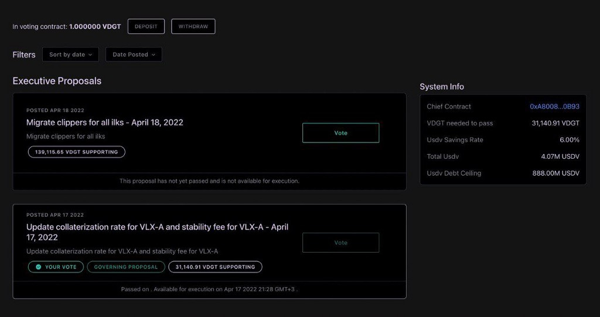The height and width of the screenshot is (317, 600).
Task: Click the Deposit button
Action: tap(146, 26)
